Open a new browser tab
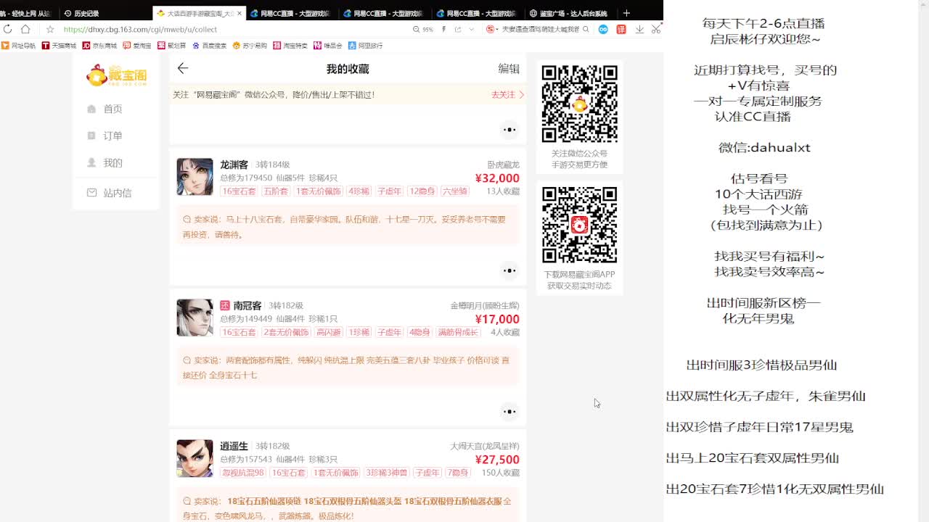 tap(626, 13)
